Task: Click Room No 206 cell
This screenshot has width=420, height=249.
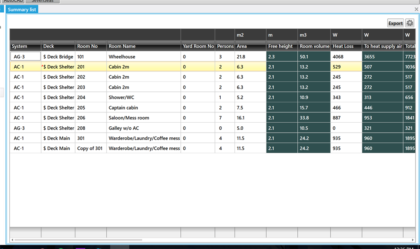Action: tap(91, 118)
